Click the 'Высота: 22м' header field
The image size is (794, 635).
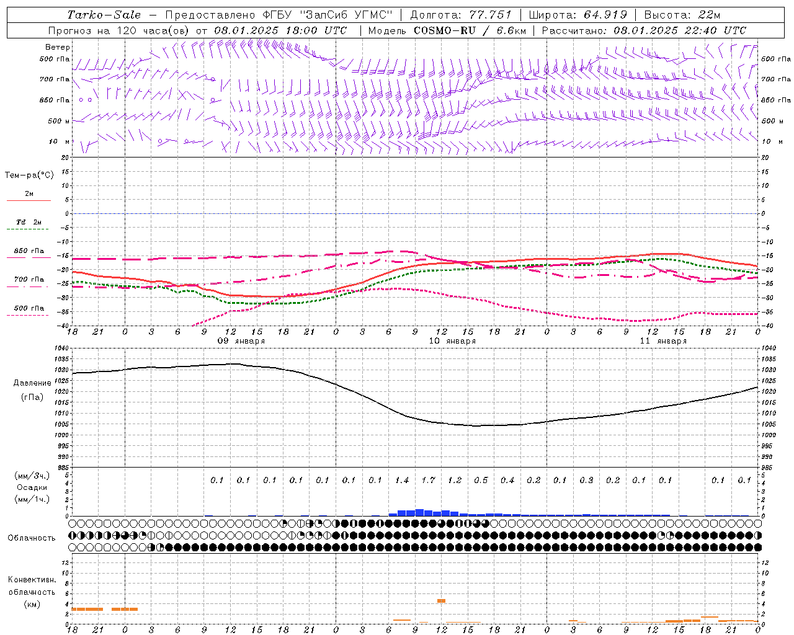coord(682,15)
